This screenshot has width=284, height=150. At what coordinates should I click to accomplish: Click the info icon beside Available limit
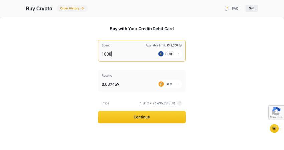[180, 45]
